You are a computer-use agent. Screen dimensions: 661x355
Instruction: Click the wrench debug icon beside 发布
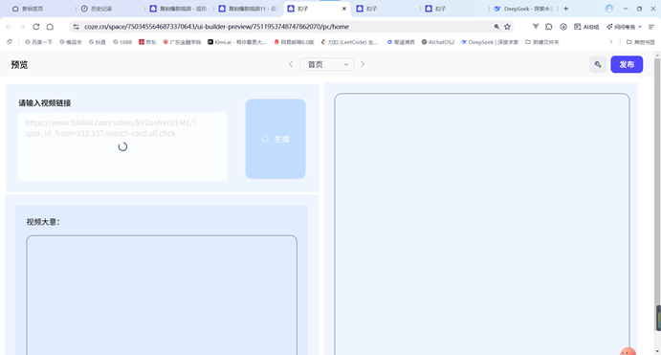point(598,64)
